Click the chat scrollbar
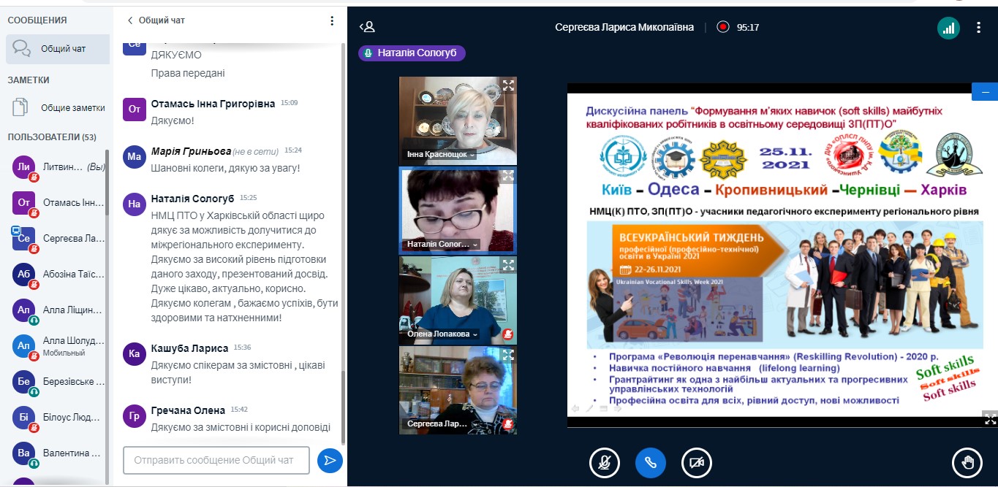998x487 pixels. tap(343, 219)
